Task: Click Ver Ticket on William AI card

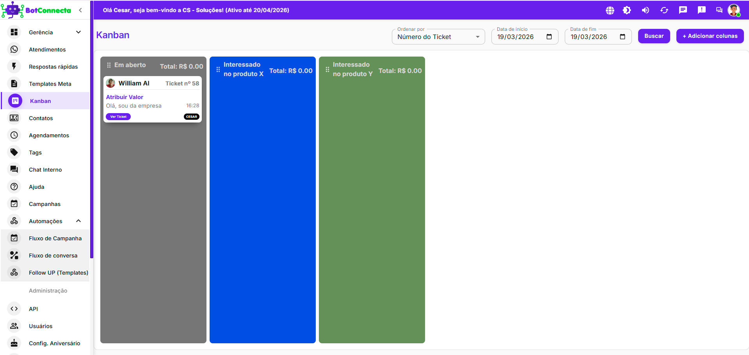Action: click(x=118, y=117)
